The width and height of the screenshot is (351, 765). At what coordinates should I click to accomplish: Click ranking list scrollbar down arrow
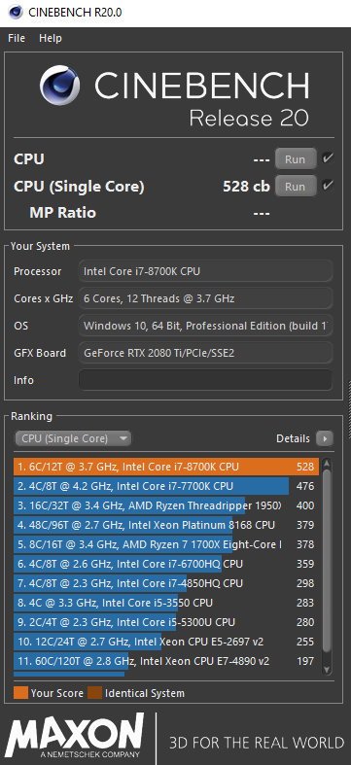tap(327, 670)
